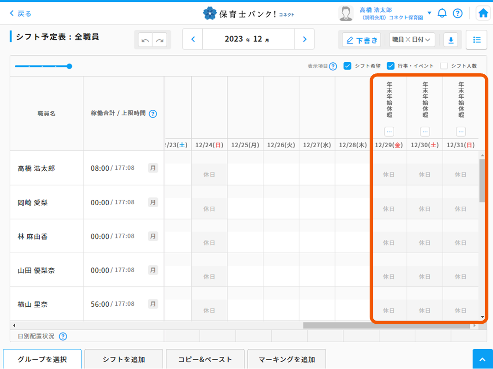The width and height of the screenshot is (493, 369).
Task: Enable the シフト人数 checkbox
Action: [x=444, y=66]
